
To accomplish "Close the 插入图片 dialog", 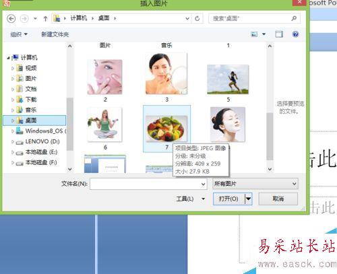I will (299, 3).
